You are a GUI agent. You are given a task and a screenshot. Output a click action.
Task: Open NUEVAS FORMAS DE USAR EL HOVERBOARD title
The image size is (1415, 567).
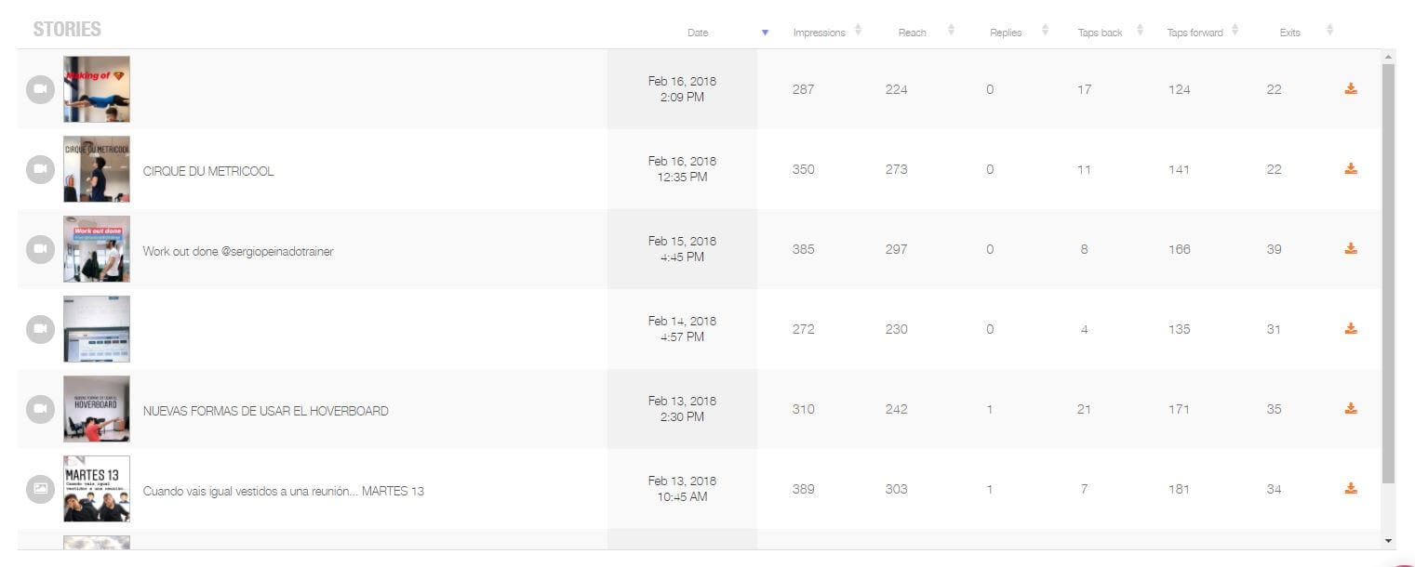265,411
